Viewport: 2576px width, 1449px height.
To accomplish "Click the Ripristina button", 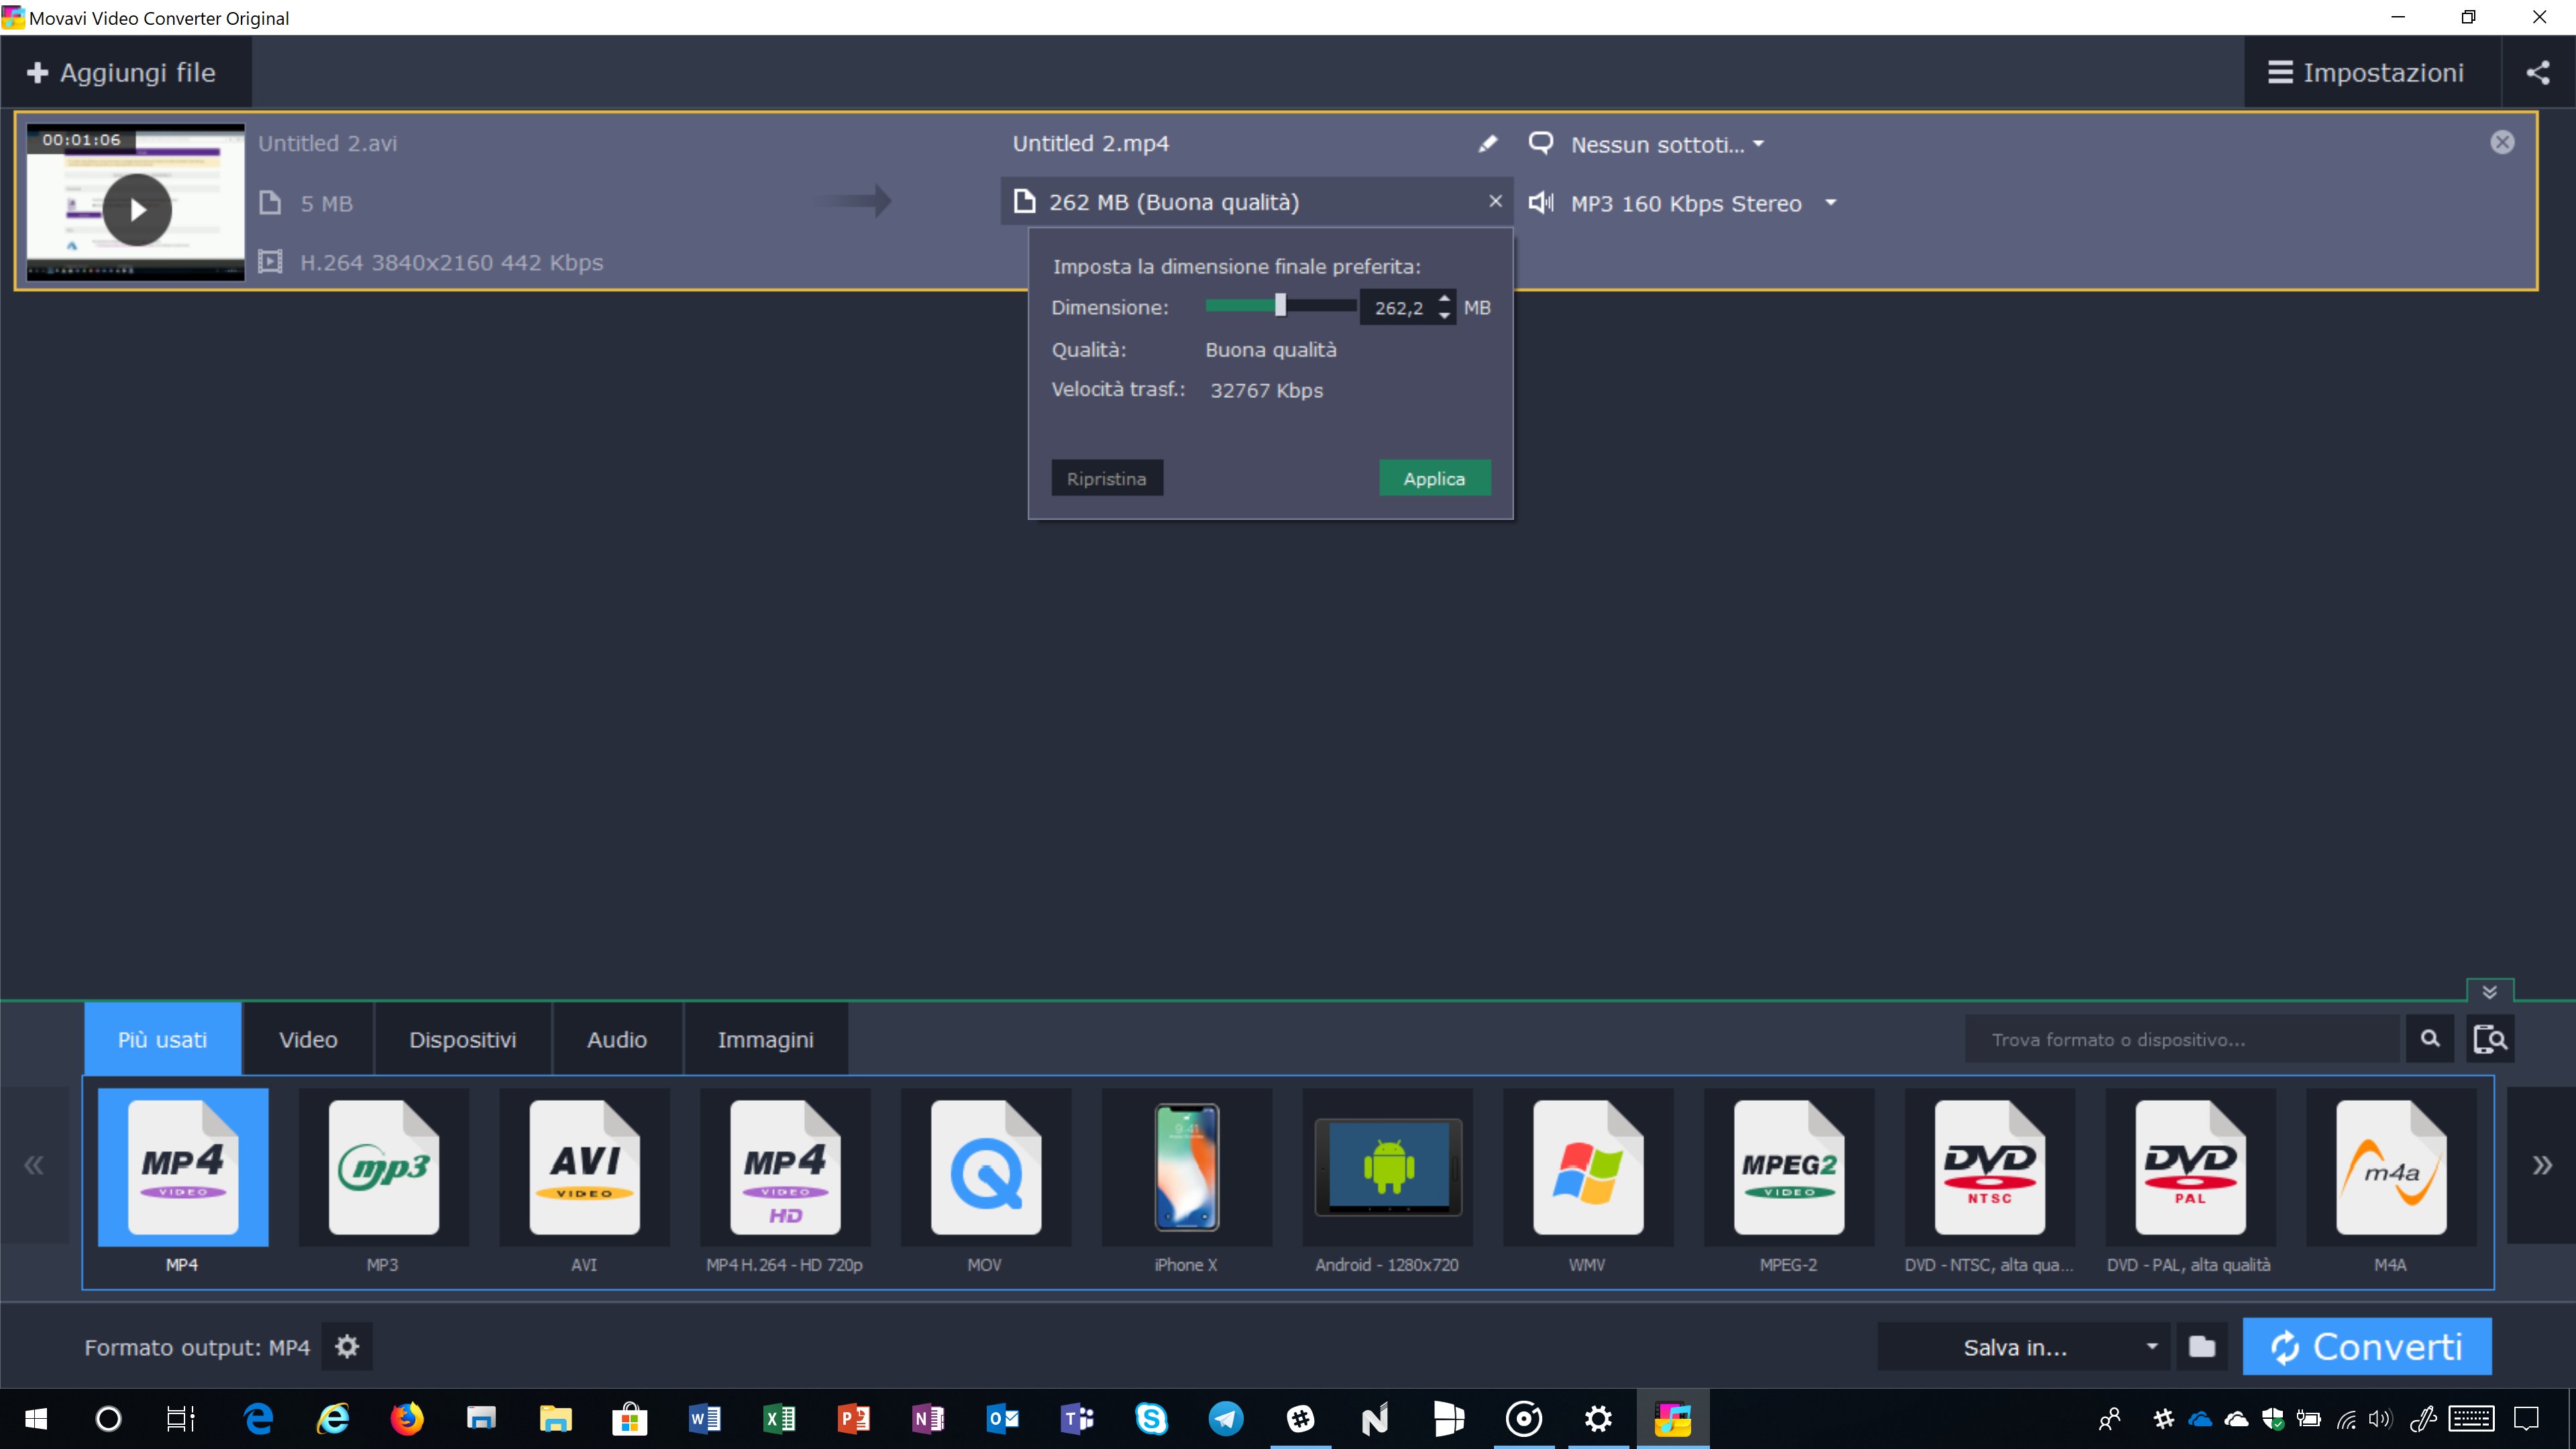I will click(x=1106, y=479).
